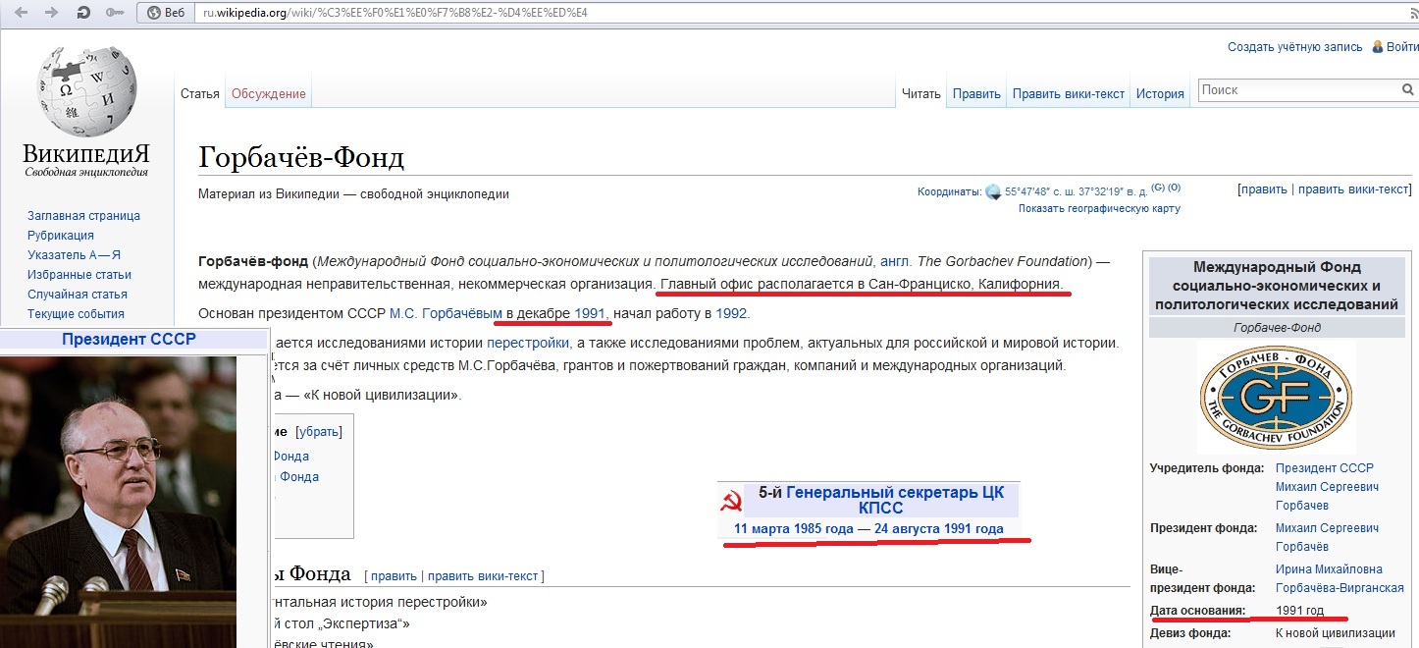
Task: Open the Править вики-текст tab
Action: click(1069, 94)
